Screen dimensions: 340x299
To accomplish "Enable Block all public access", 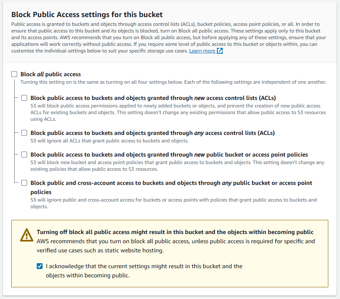I will tap(14, 74).
